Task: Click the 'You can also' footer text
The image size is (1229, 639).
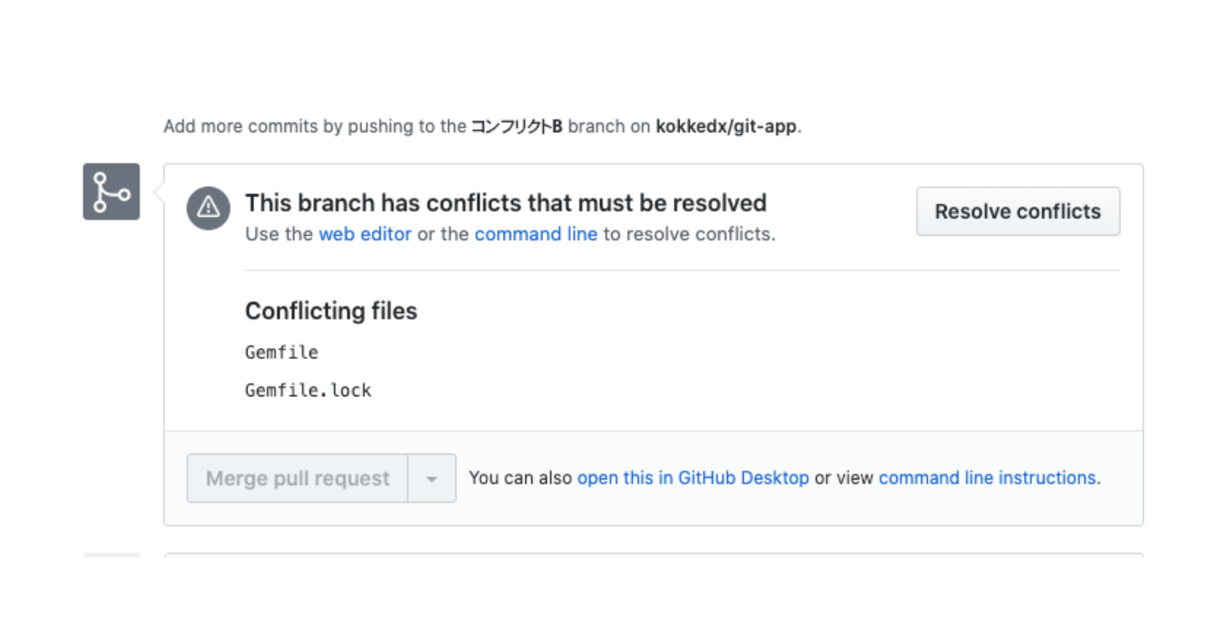Action: tap(520, 477)
